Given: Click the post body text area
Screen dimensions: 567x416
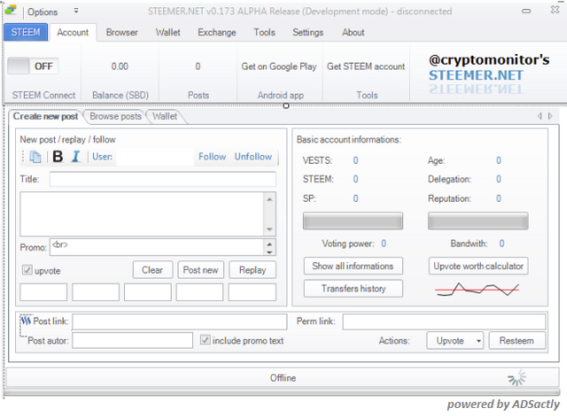Looking at the screenshot, I should (143, 214).
